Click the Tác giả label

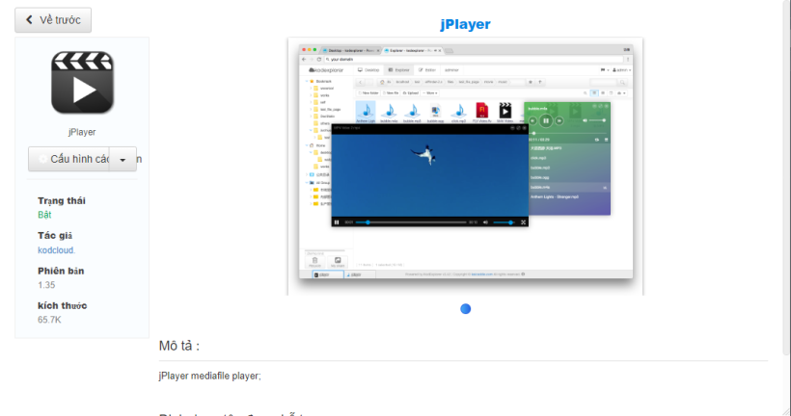[x=55, y=236]
